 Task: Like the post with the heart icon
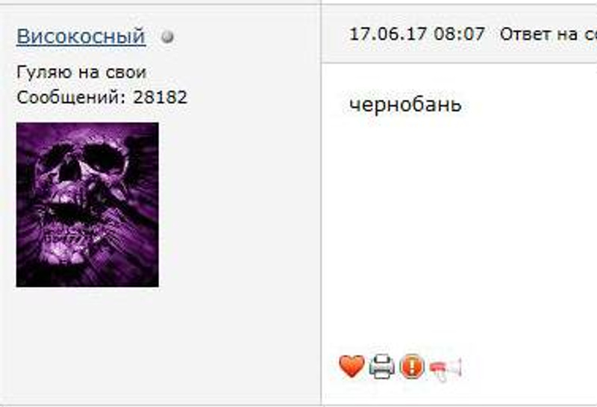(x=351, y=366)
